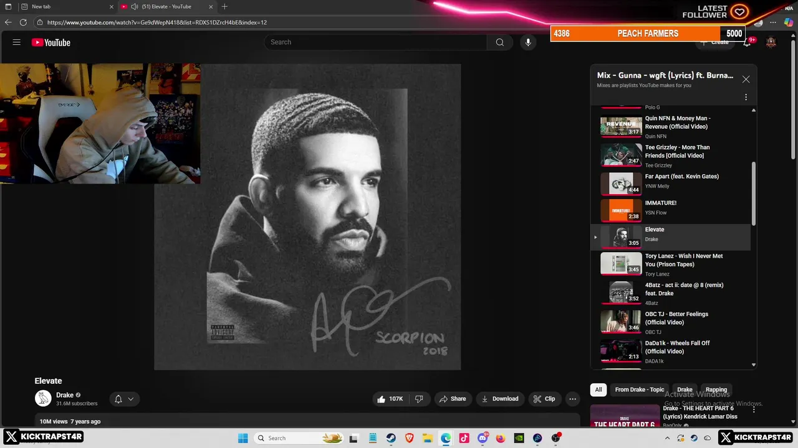Open Drake channel name link

click(65, 395)
